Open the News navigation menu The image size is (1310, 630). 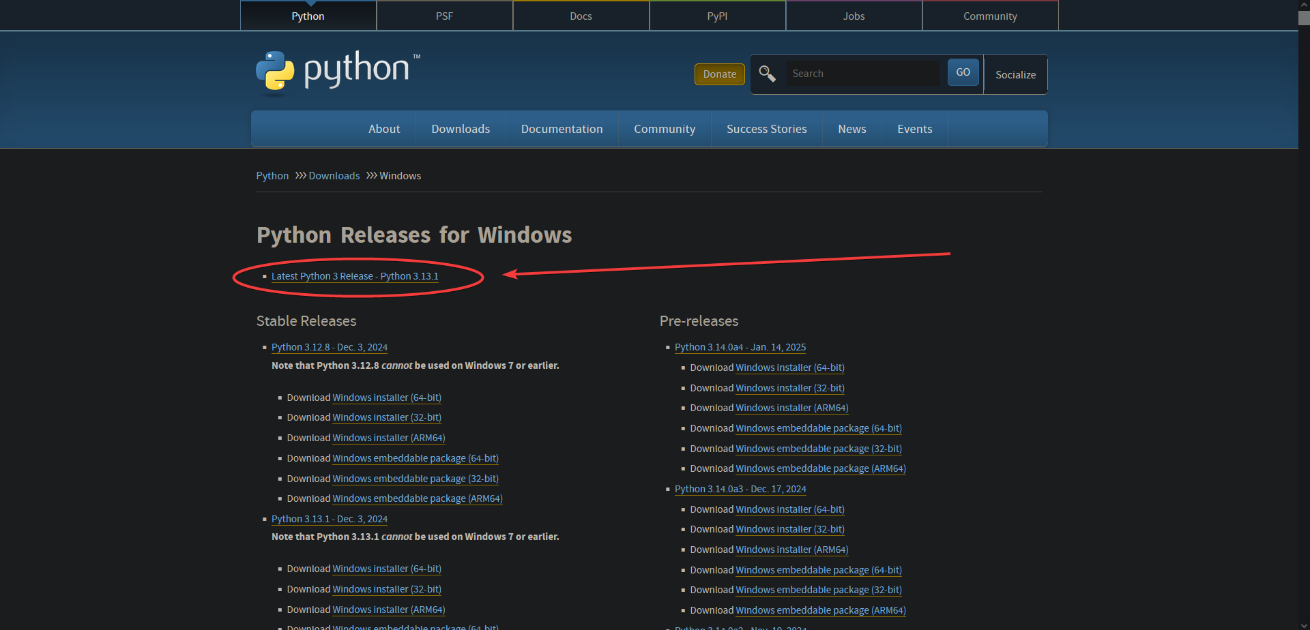pos(851,129)
